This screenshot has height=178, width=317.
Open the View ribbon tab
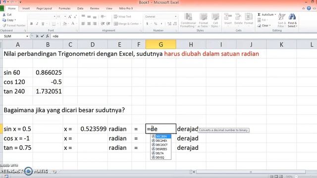point(109,8)
